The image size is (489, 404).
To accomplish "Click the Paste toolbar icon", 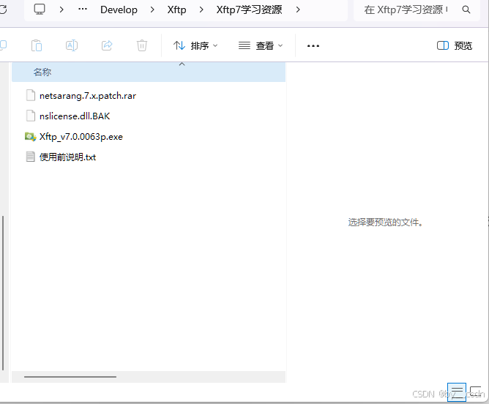I will pos(37,45).
